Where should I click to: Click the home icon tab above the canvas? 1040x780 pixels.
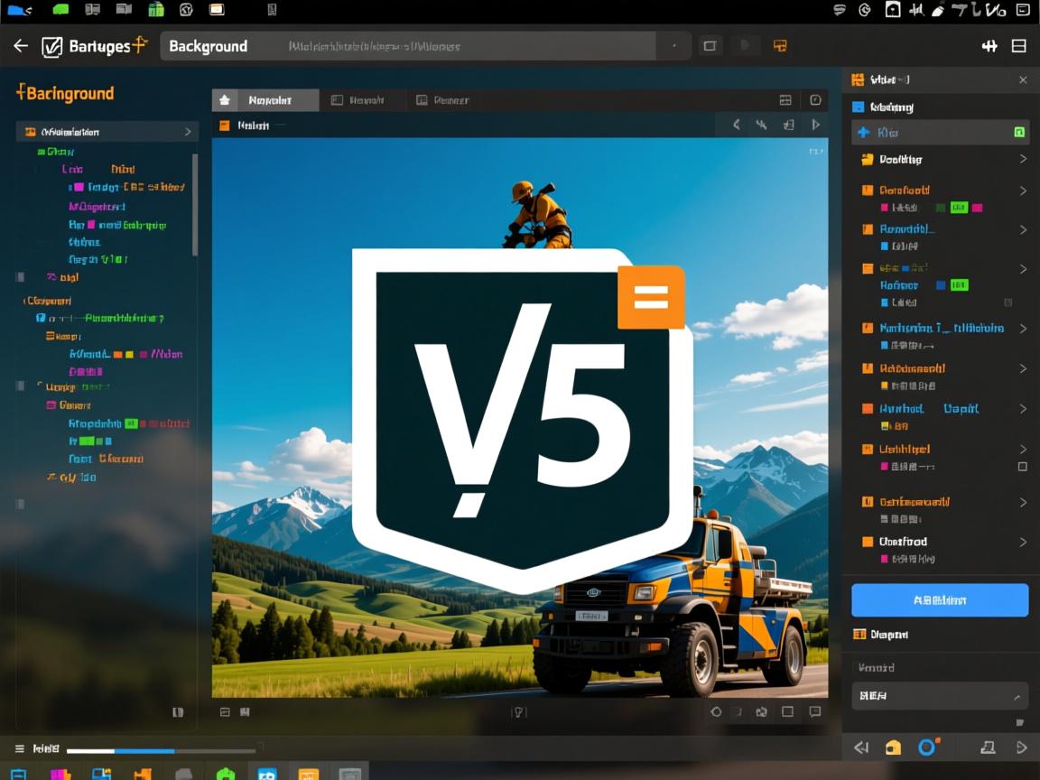click(225, 100)
